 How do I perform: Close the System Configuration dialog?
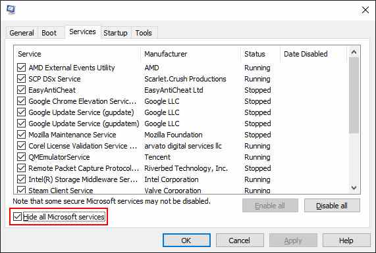[365, 10]
